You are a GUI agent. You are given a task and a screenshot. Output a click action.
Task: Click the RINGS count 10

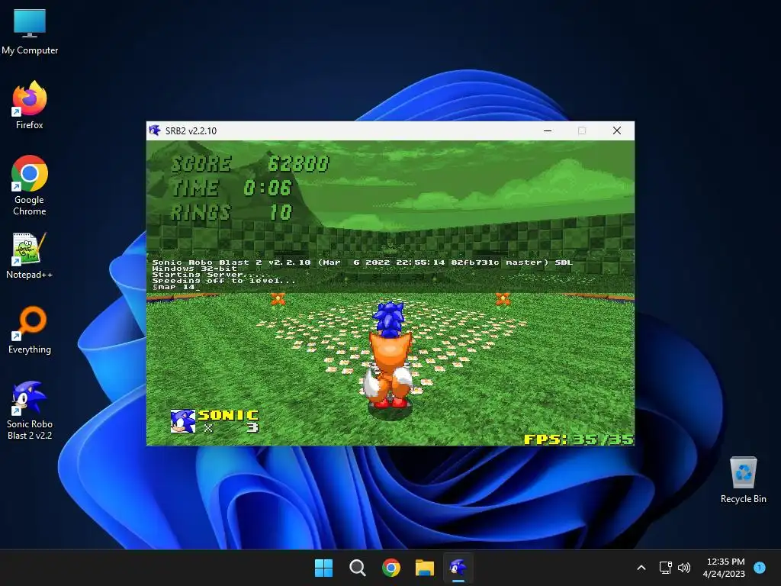tap(281, 213)
